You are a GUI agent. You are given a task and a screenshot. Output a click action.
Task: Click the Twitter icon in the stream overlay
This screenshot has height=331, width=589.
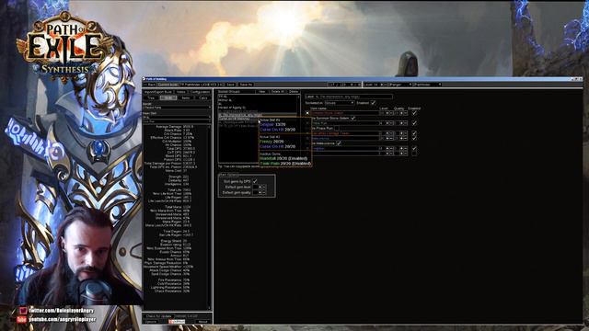click(x=23, y=311)
